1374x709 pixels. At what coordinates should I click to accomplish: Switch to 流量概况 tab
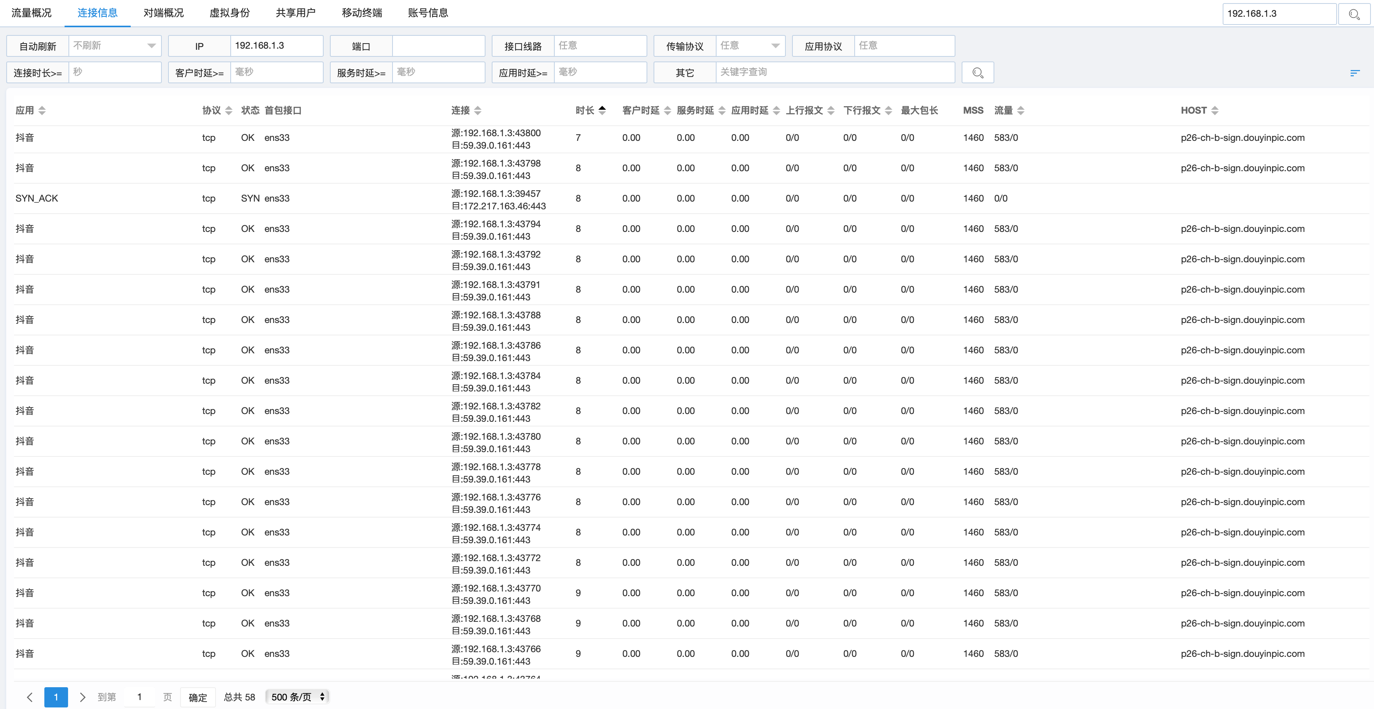[x=32, y=13]
